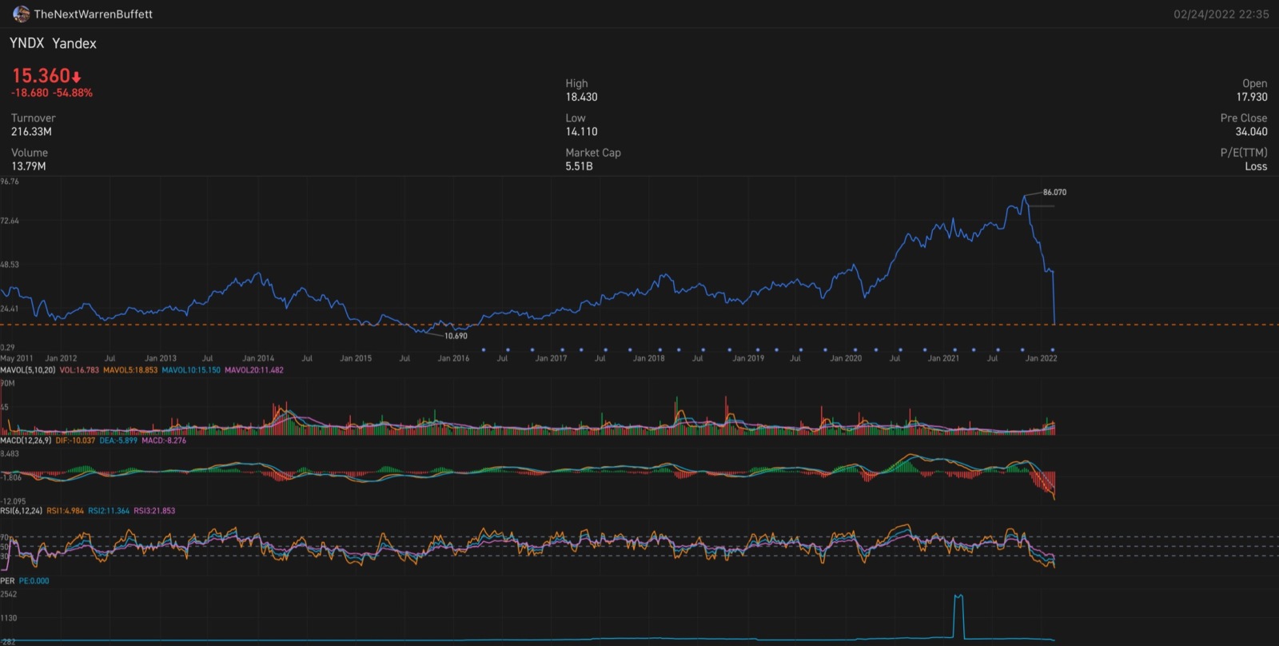Image resolution: width=1279 pixels, height=646 pixels.
Task: Click the Jan 2018 date axis label
Action: click(649, 358)
